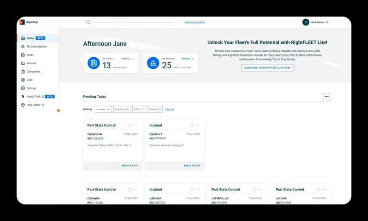
Task: Open three-dot menu on CATHAIR card
Action: 324,189
